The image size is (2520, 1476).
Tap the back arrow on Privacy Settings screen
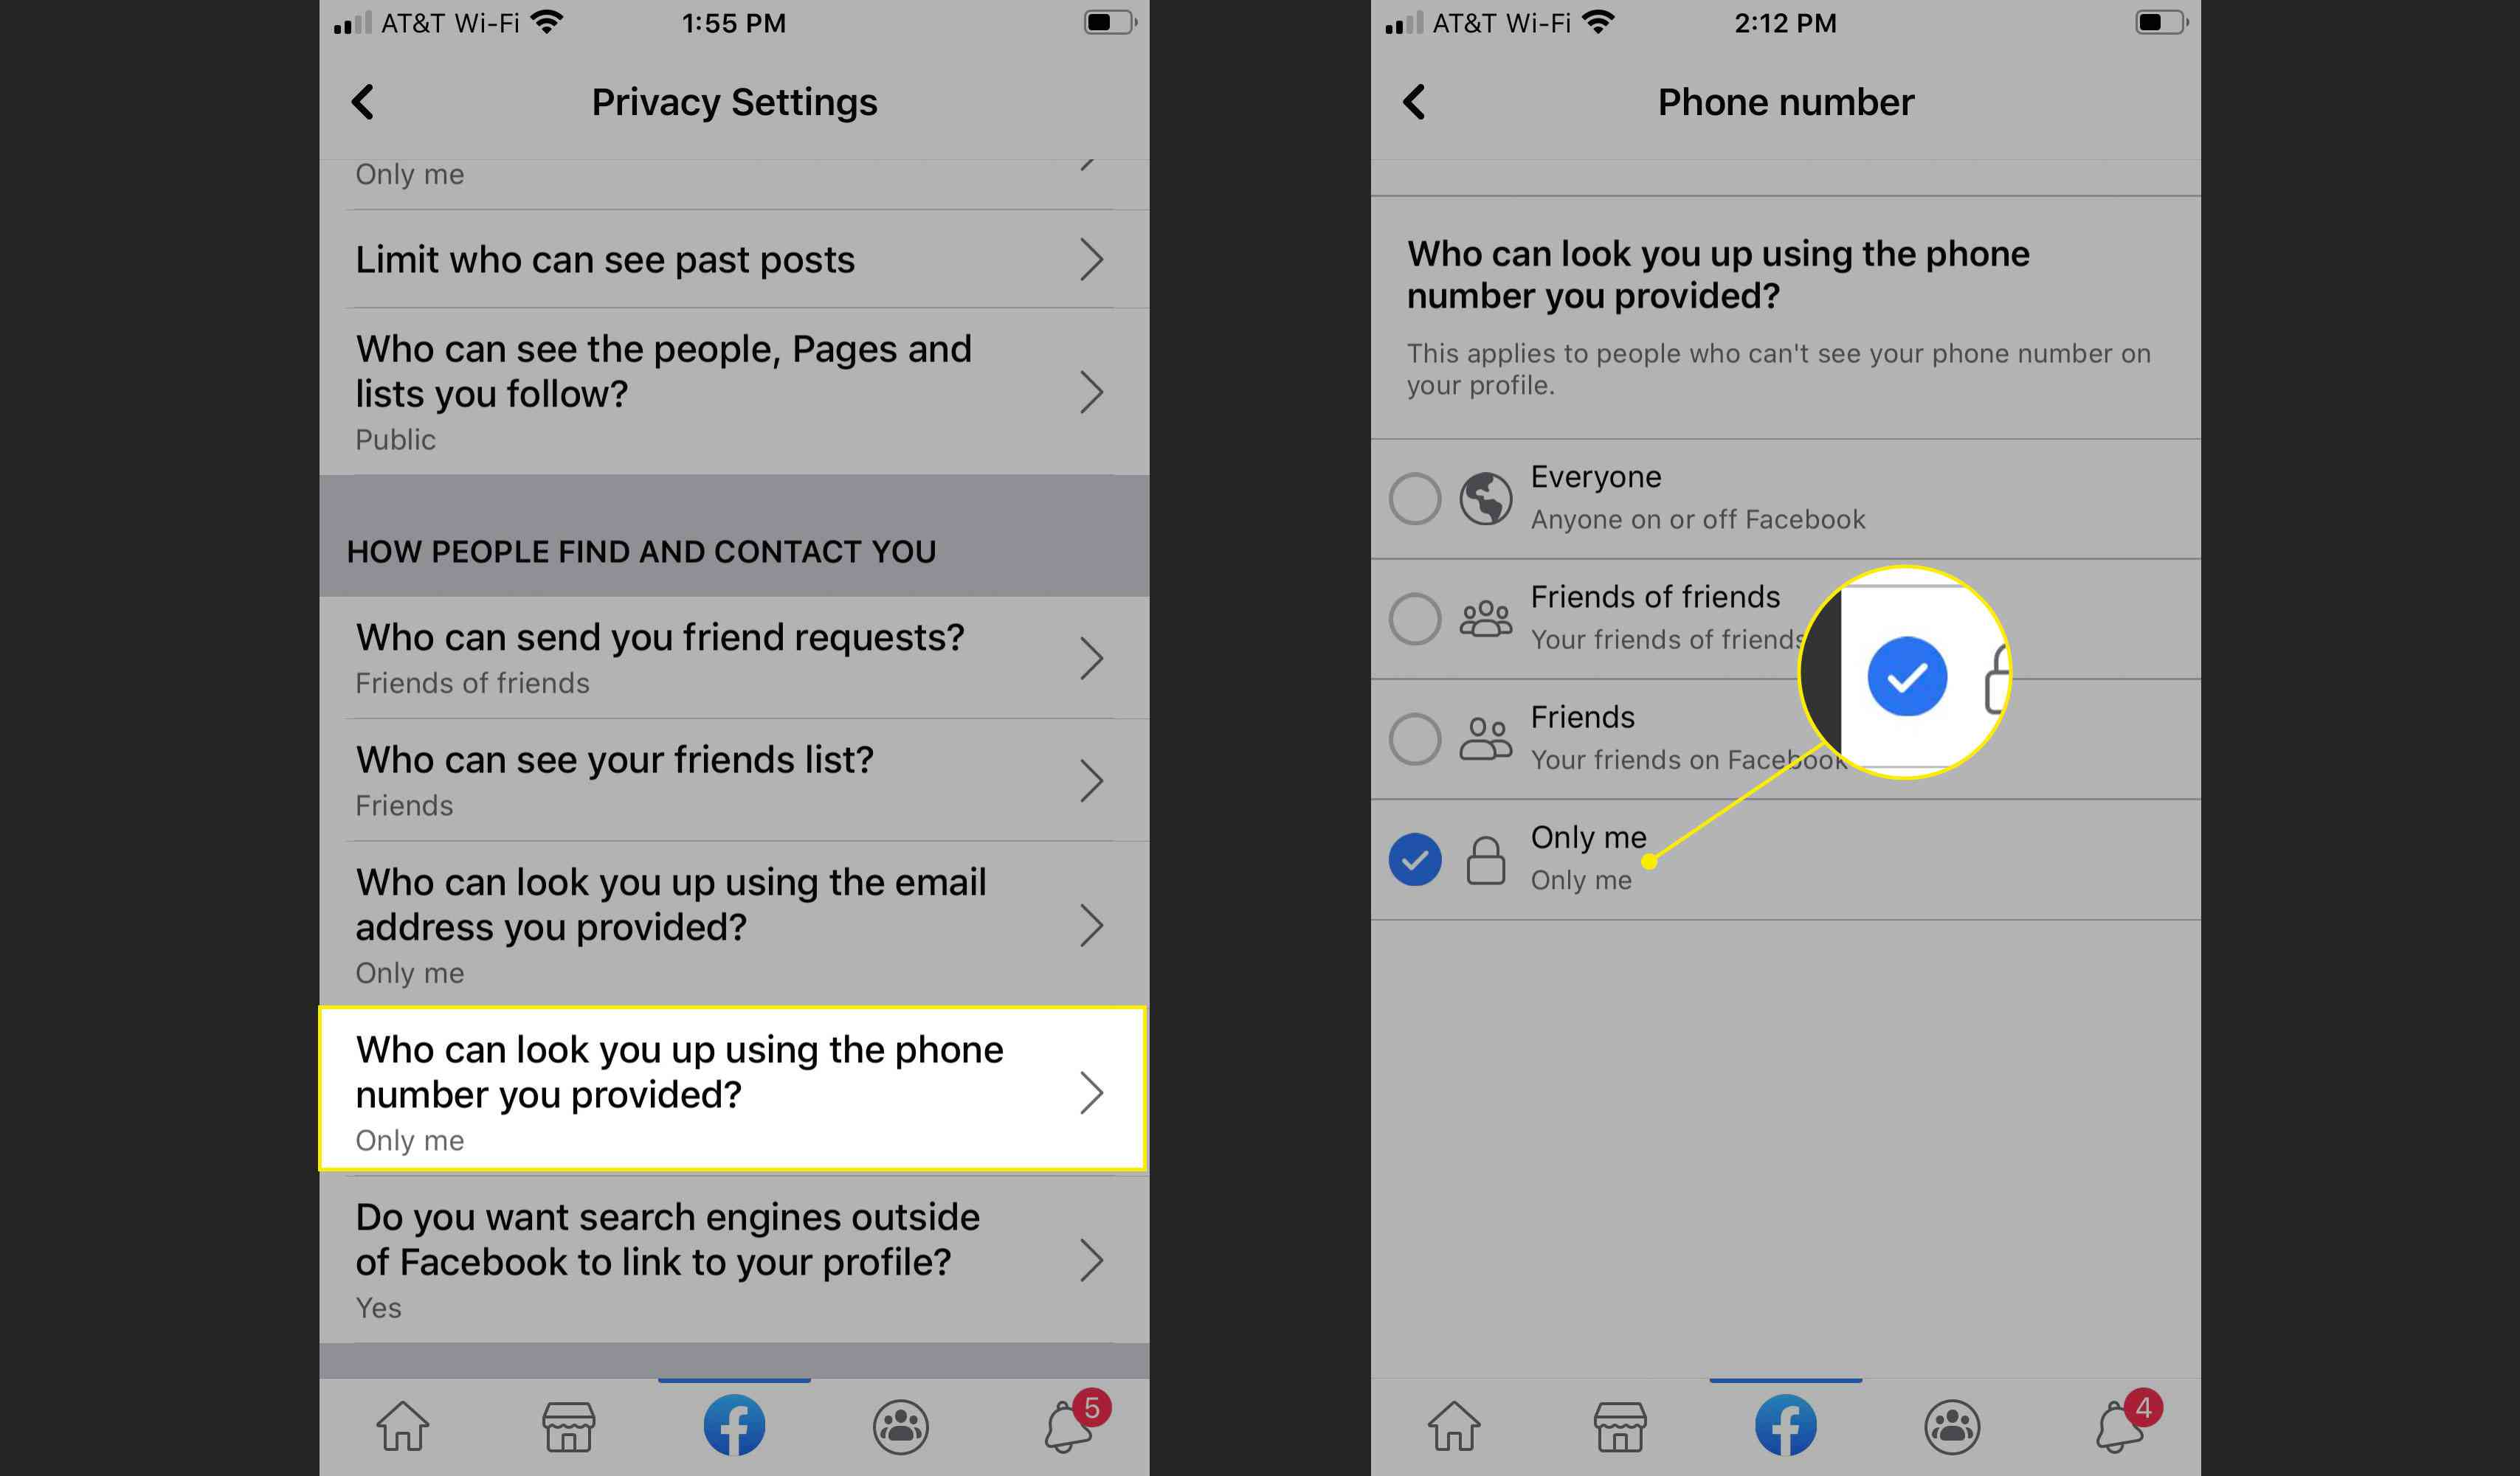[x=364, y=100]
